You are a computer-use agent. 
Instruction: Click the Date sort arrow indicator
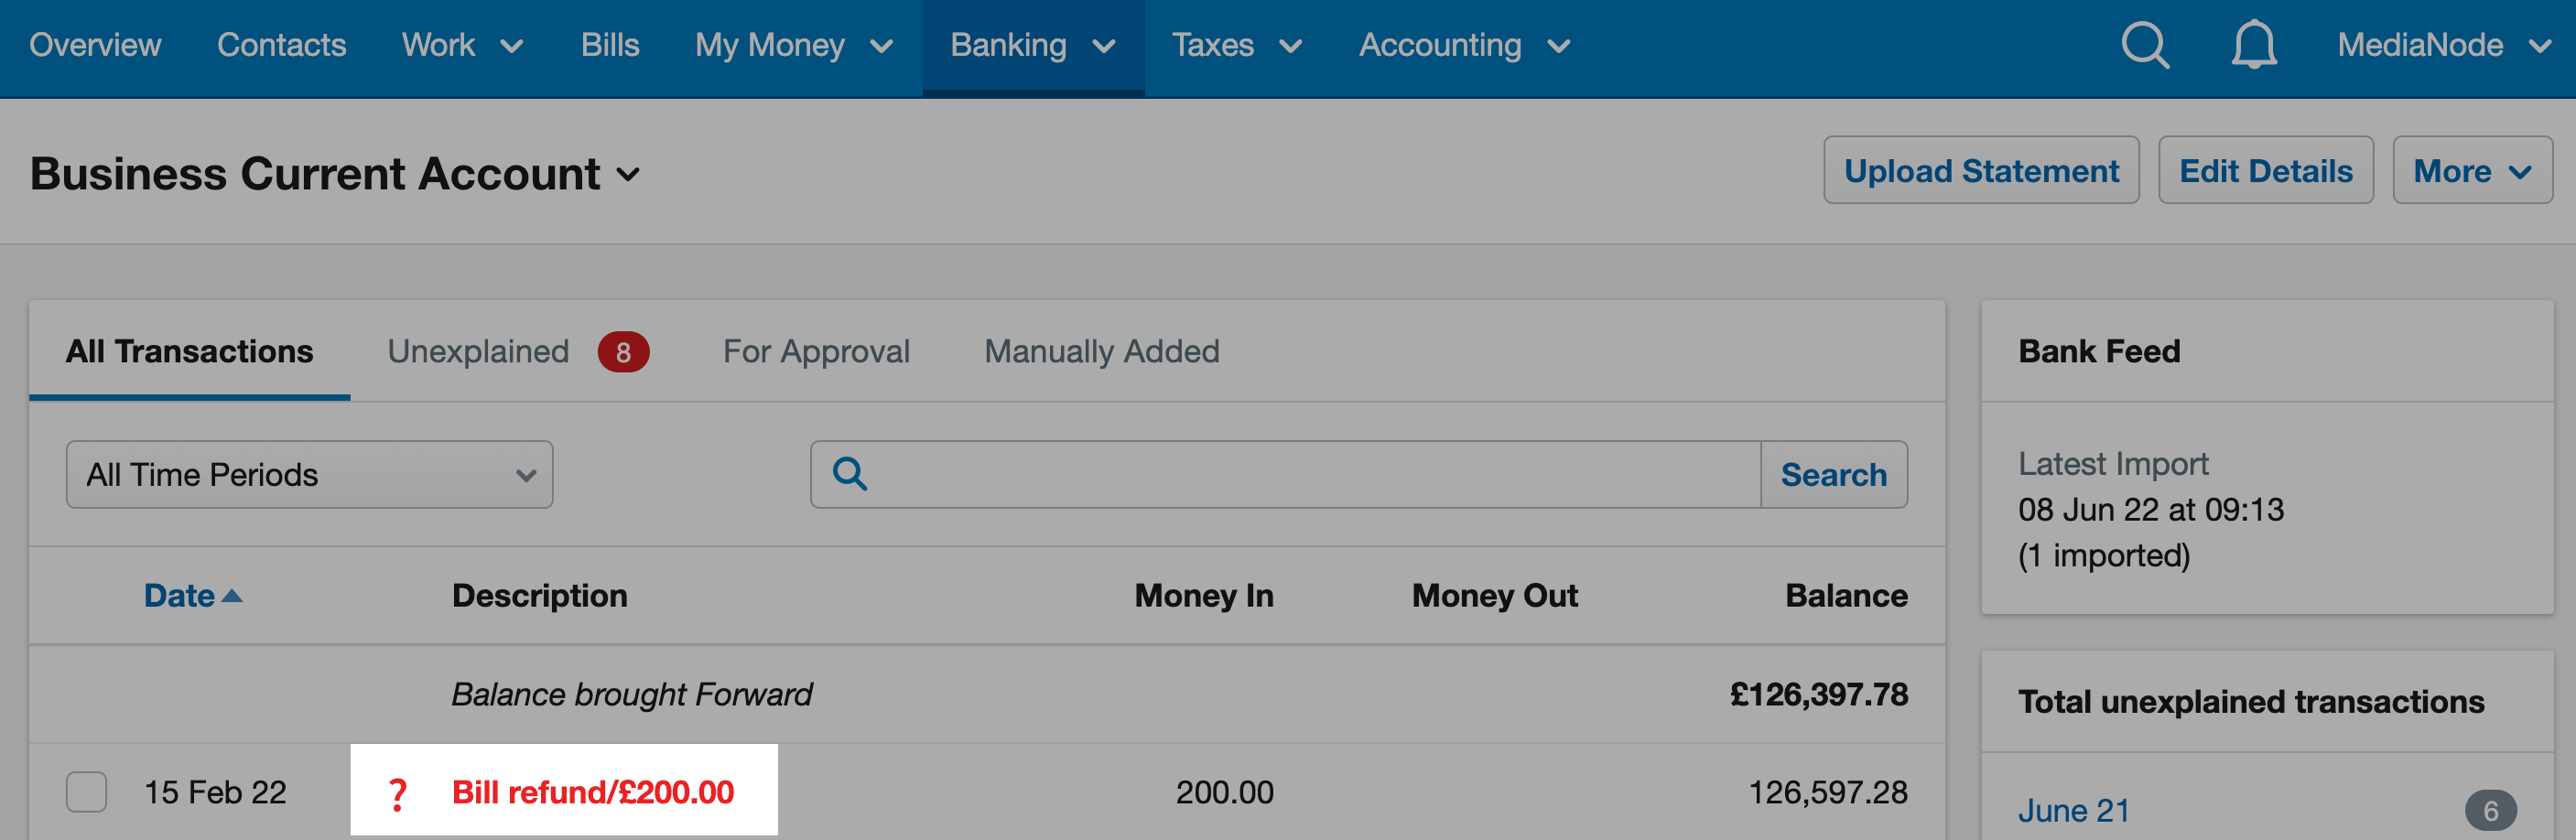click(232, 596)
